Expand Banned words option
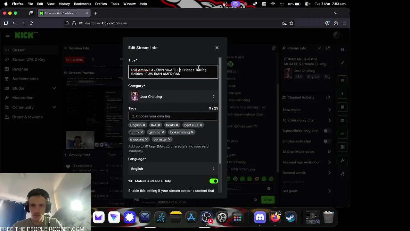This screenshot has width=410, height=231. click(329, 173)
